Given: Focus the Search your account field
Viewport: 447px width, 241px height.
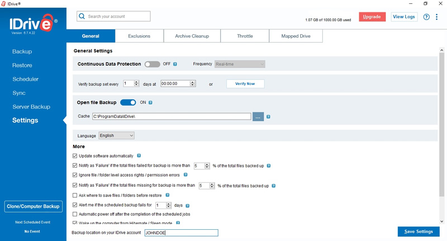Looking at the screenshot, I should tap(113, 16).
